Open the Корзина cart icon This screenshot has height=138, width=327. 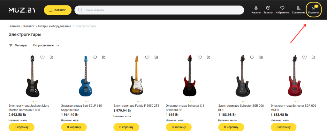coord(313,10)
